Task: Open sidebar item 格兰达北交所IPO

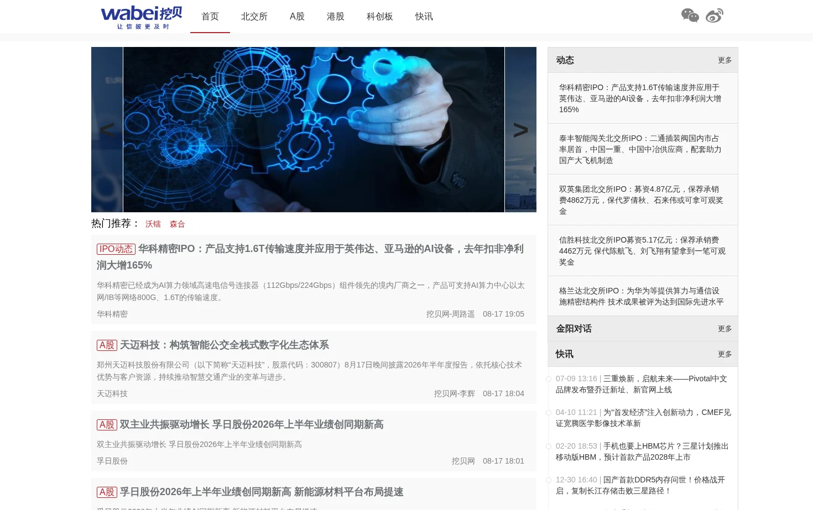Action: [640, 296]
